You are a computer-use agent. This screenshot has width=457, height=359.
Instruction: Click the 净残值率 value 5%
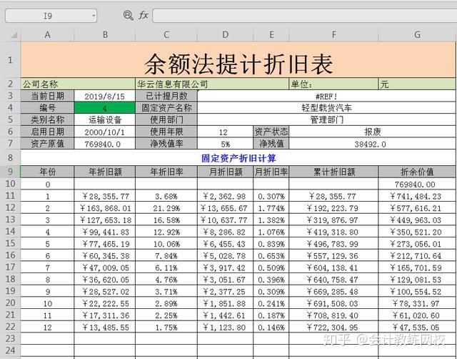click(x=226, y=144)
